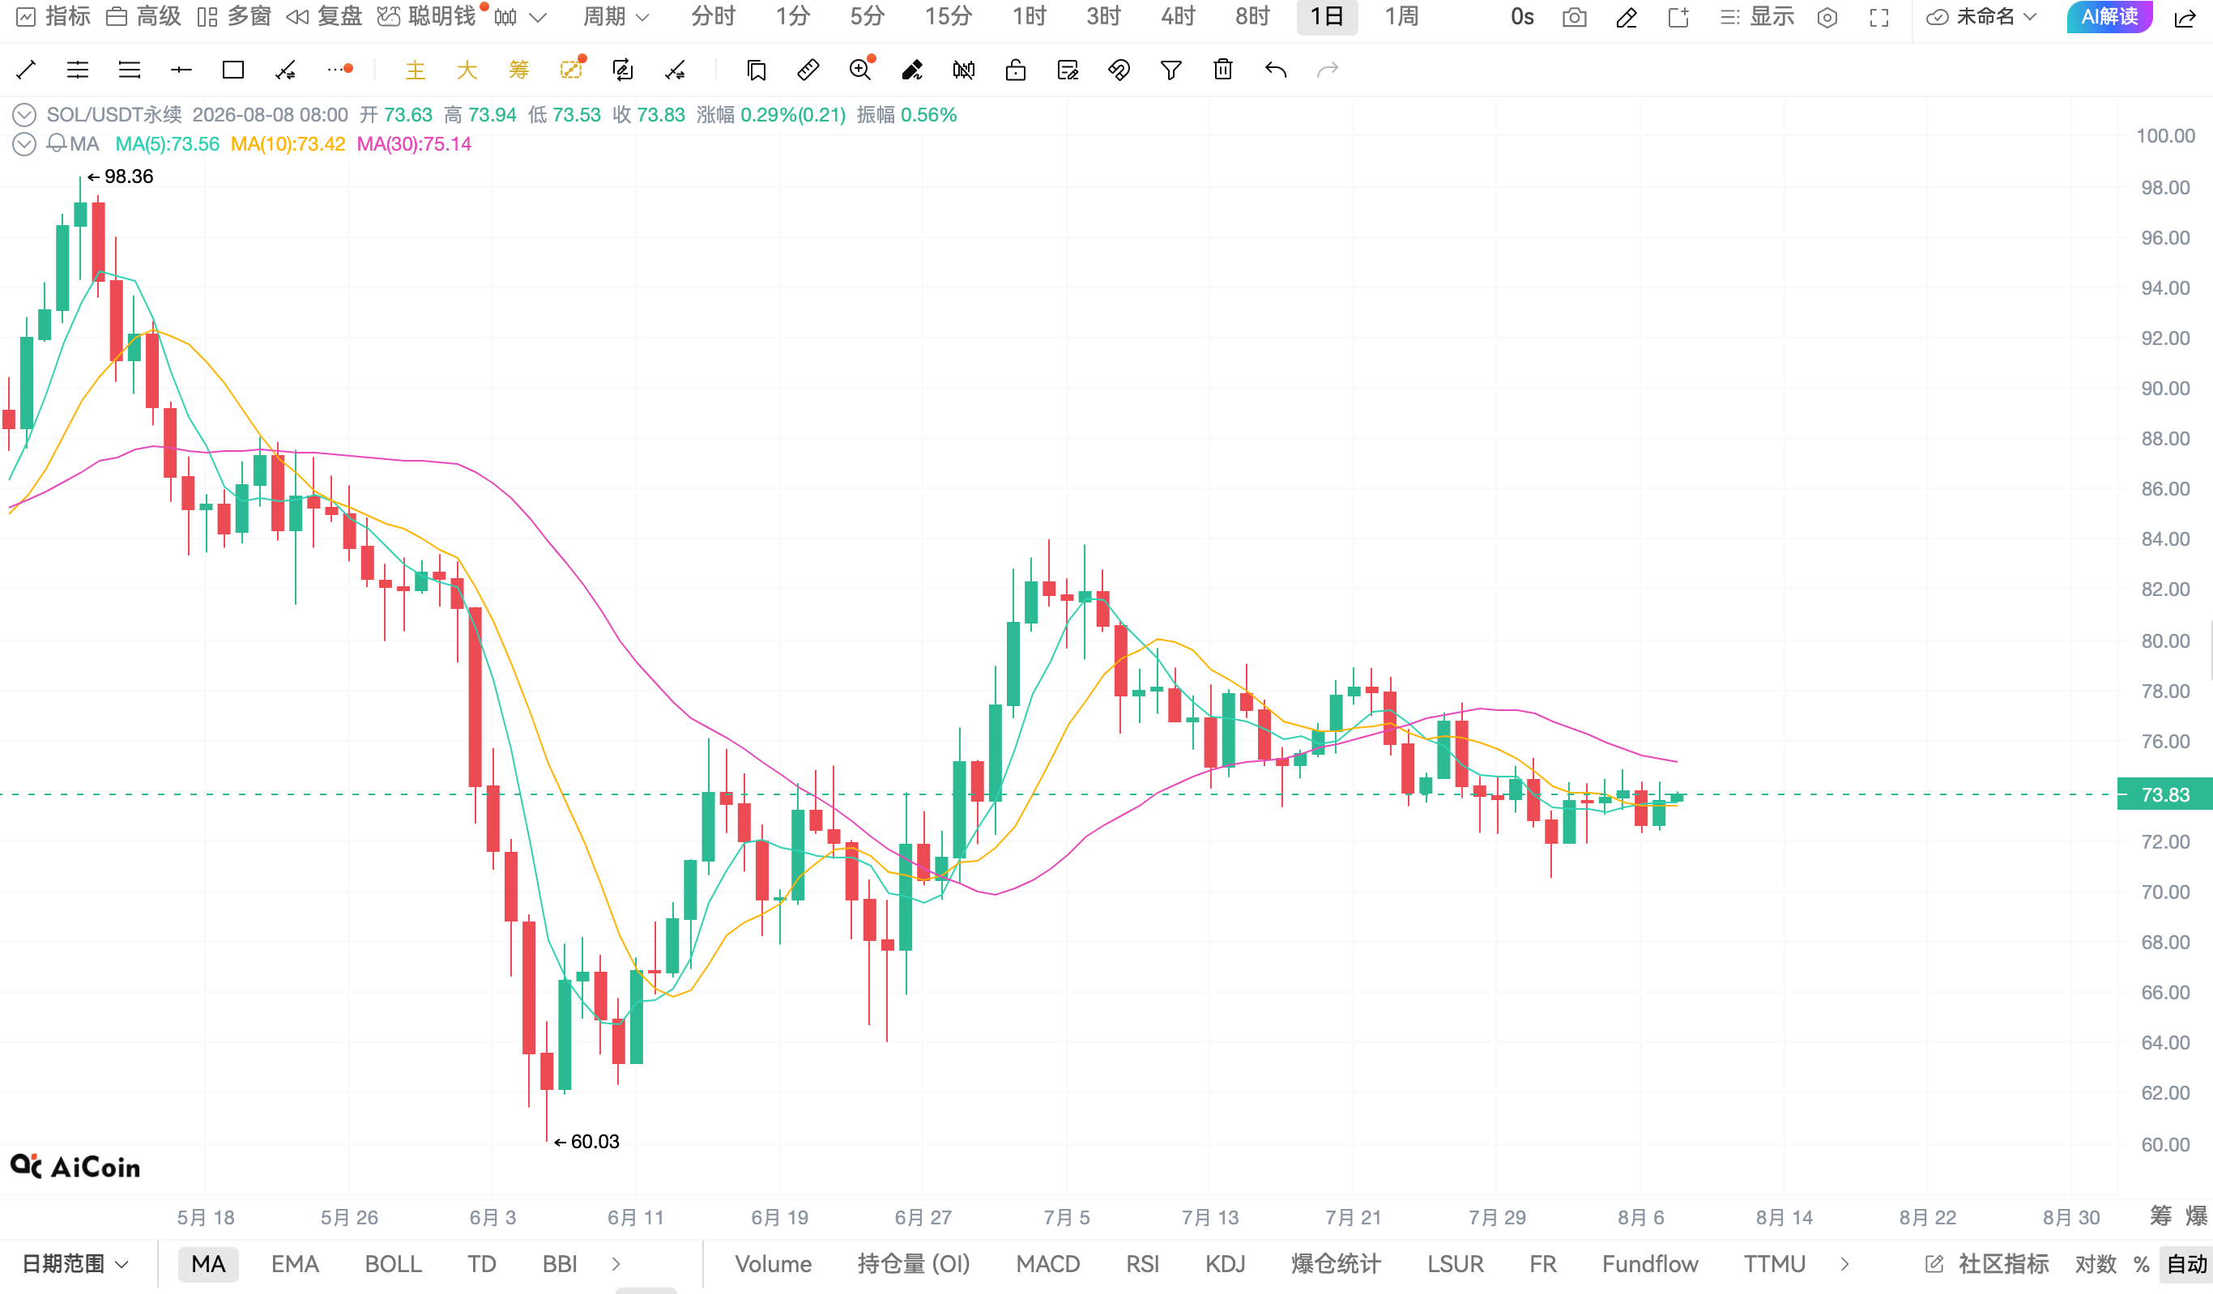The width and height of the screenshot is (2213, 1294).
Task: Open the bookmark drawing tool
Action: point(756,70)
